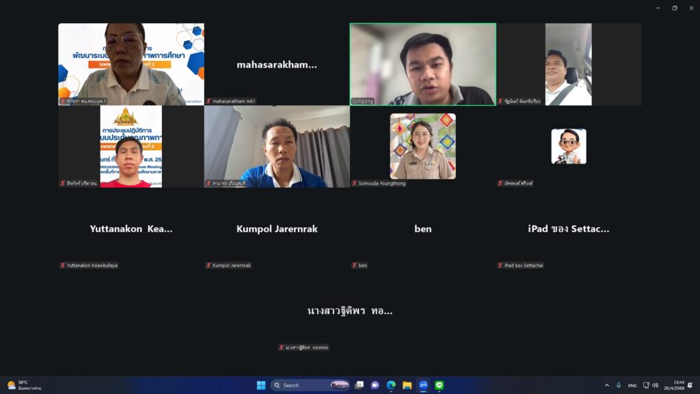
Task: Click the microphone in-use icon in system tray
Action: tap(619, 385)
